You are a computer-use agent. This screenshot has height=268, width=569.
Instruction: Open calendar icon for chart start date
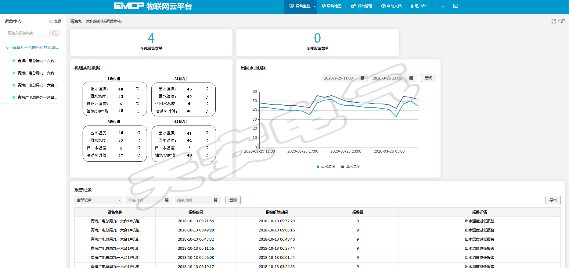(362, 78)
